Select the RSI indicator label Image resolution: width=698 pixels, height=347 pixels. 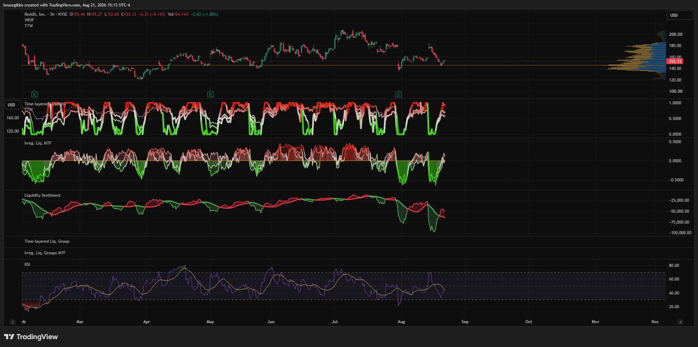tap(27, 265)
